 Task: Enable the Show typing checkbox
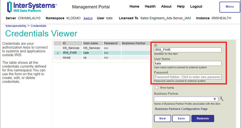(x=157, y=88)
